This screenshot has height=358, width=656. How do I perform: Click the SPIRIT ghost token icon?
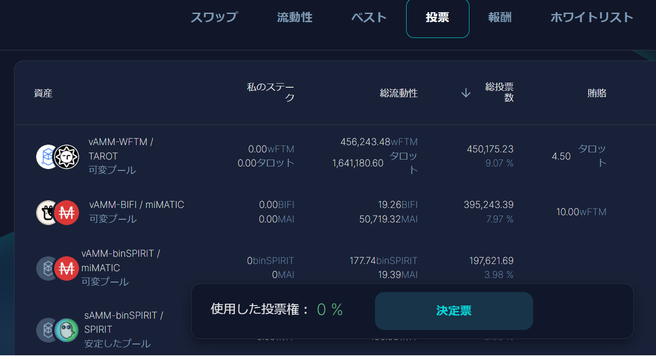point(66,330)
